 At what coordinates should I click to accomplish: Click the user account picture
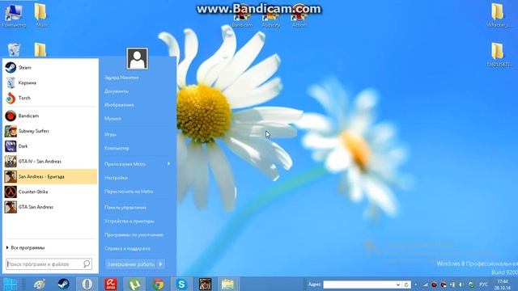pyautogui.click(x=137, y=59)
